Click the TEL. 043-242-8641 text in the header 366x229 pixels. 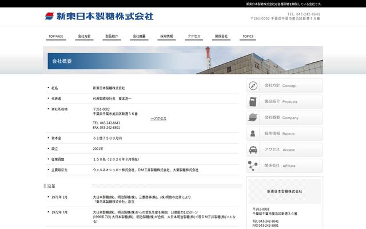(304, 14)
